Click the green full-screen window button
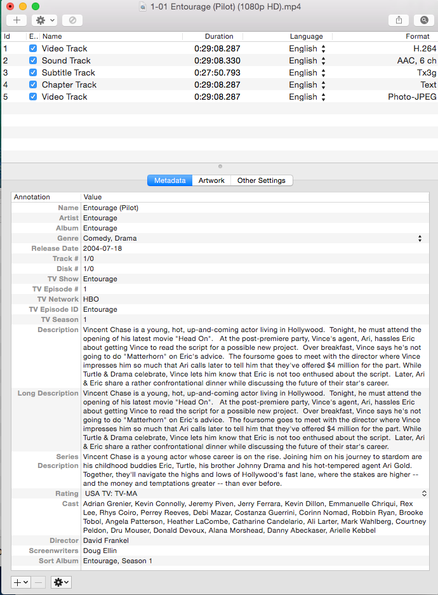The image size is (438, 595). pyautogui.click(x=36, y=6)
